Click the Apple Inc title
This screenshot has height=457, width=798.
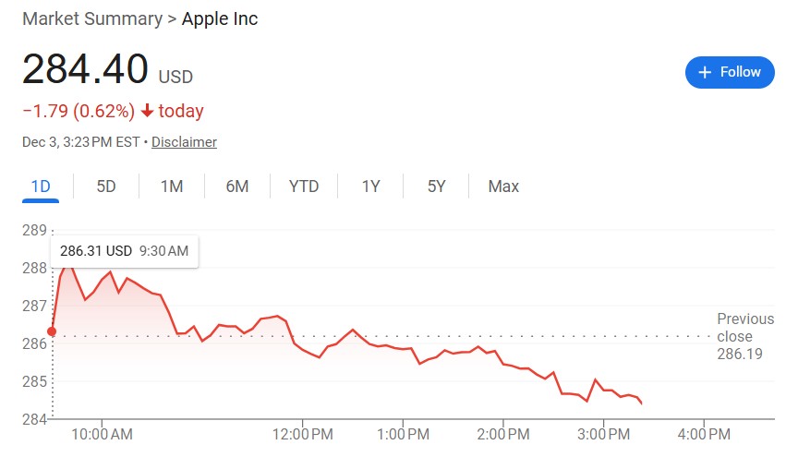click(x=220, y=18)
